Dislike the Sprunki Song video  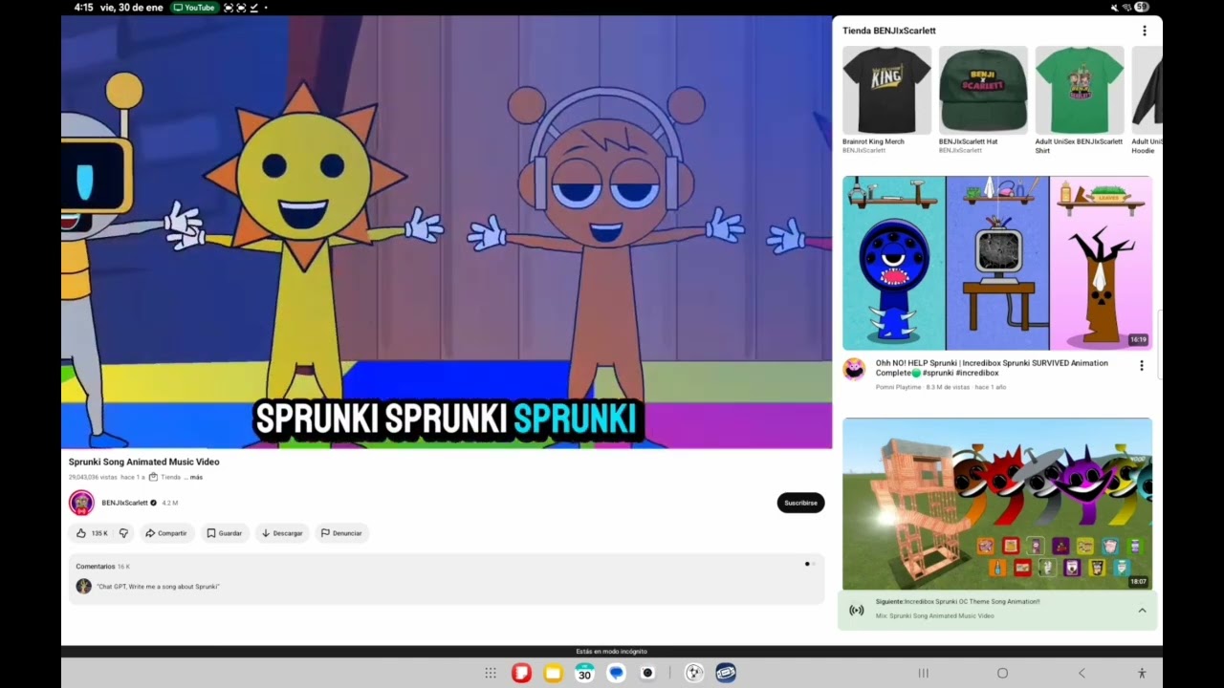click(123, 533)
